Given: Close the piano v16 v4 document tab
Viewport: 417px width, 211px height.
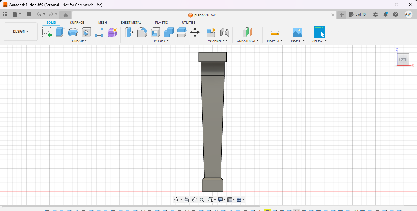Looking at the screenshot, I should 333,15.
